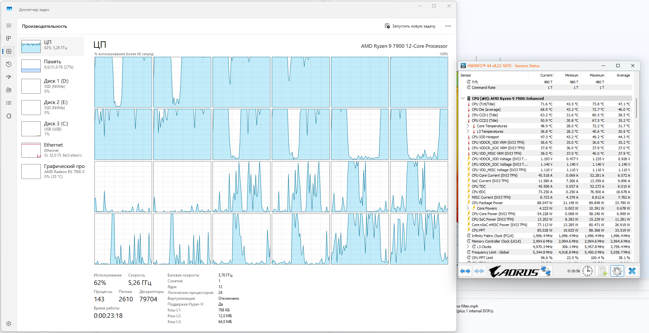Image resolution: width=649 pixels, height=333 pixels.
Task: Click the 'AMD Ryzen 9 7900 12-Core Processor' title
Action: [x=404, y=46]
